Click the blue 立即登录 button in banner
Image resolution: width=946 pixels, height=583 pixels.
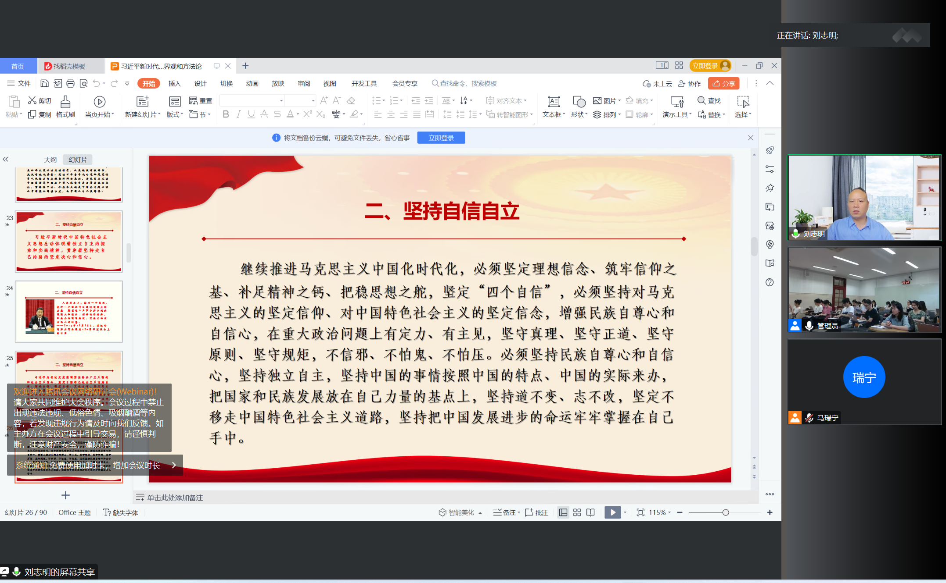(x=441, y=138)
